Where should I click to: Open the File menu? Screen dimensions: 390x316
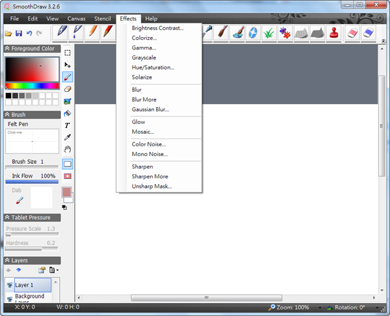[14, 19]
